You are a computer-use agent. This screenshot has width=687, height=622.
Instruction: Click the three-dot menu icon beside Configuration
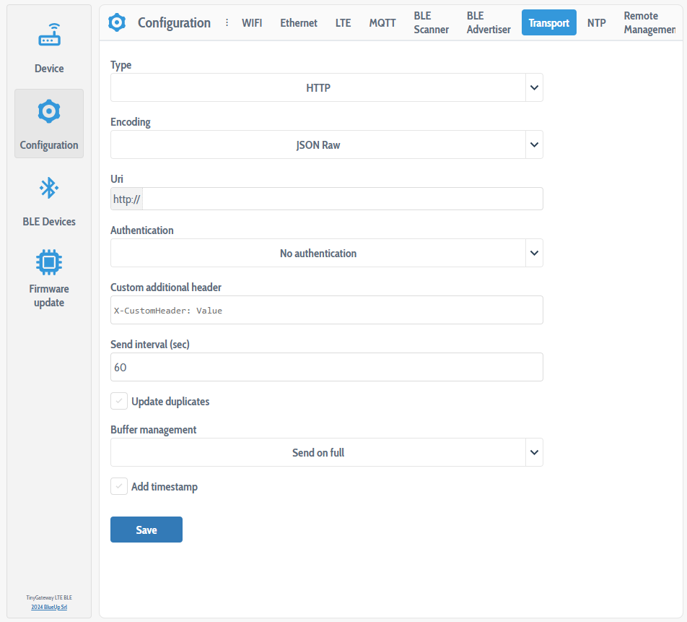point(227,22)
